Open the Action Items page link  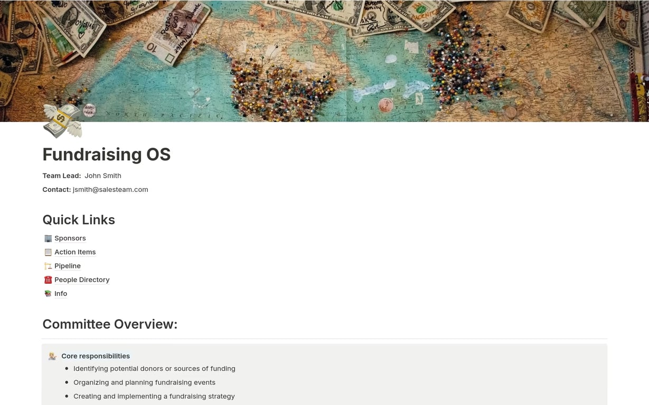click(x=75, y=252)
